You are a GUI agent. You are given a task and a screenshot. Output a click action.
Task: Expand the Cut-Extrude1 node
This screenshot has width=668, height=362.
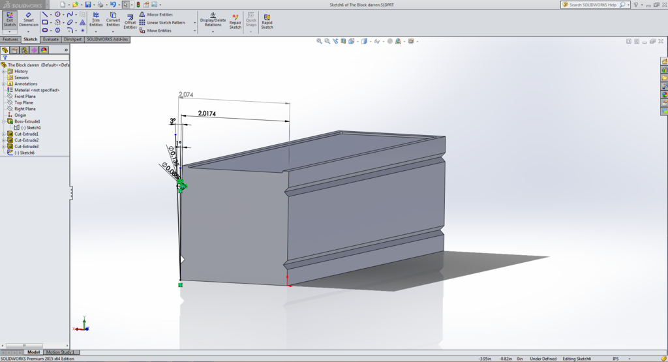coord(4,134)
